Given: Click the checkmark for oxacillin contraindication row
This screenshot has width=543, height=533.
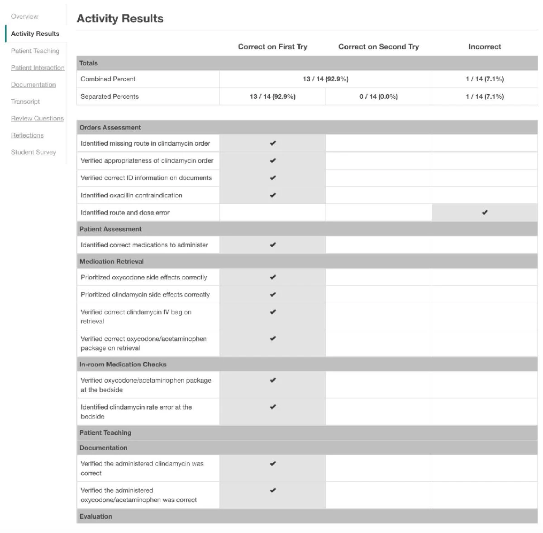Looking at the screenshot, I should click(x=272, y=196).
